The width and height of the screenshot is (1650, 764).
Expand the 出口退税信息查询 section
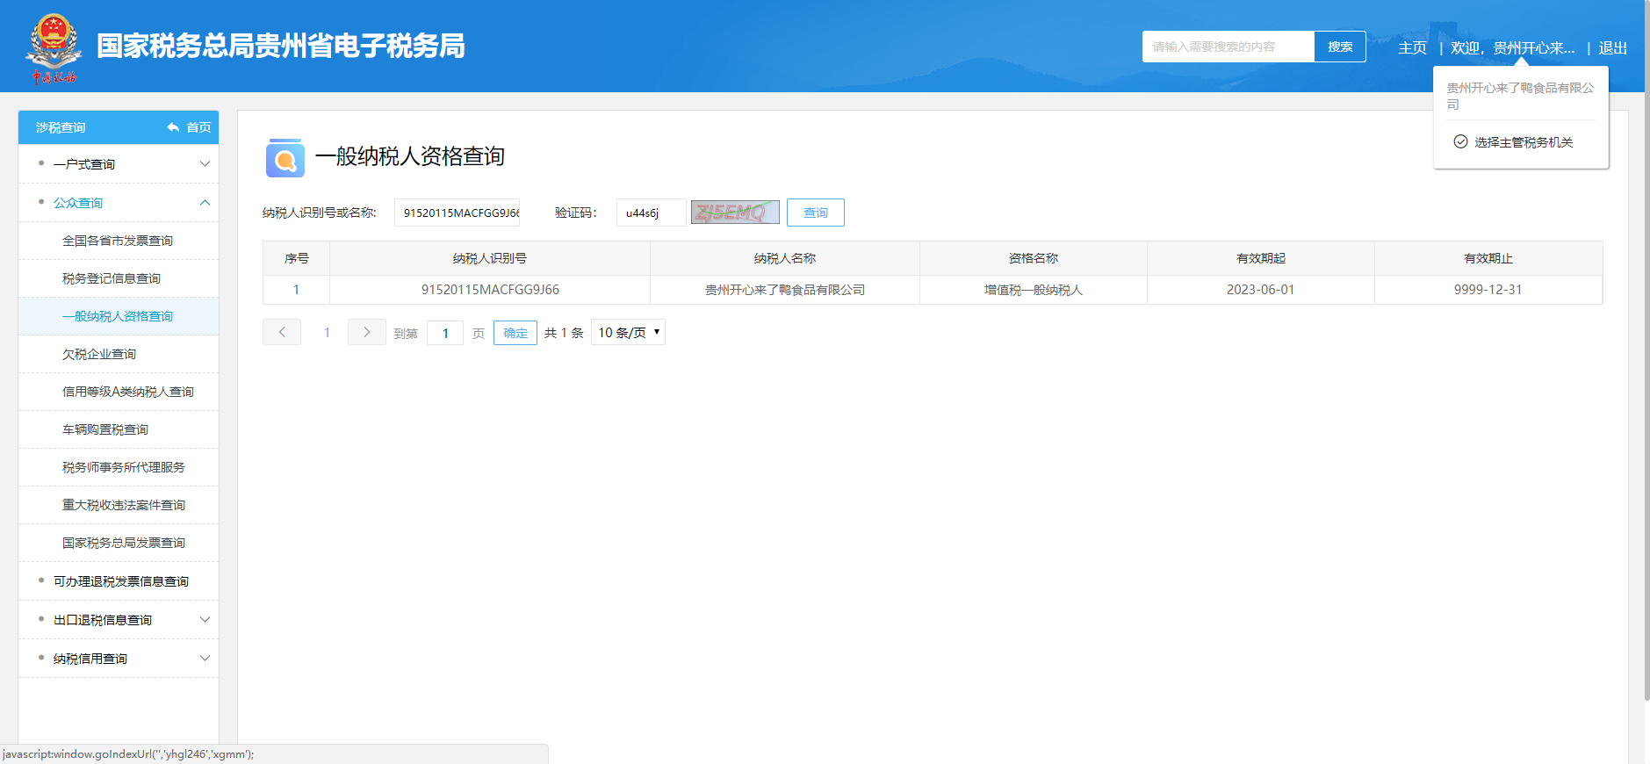coord(205,620)
